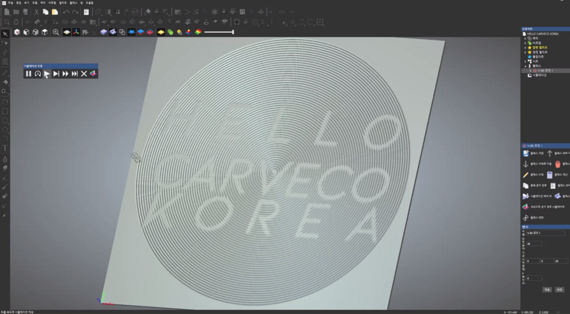Expand the 뒷면 릴리프 tree node
Screen dimensions: 570x314
[525, 52]
